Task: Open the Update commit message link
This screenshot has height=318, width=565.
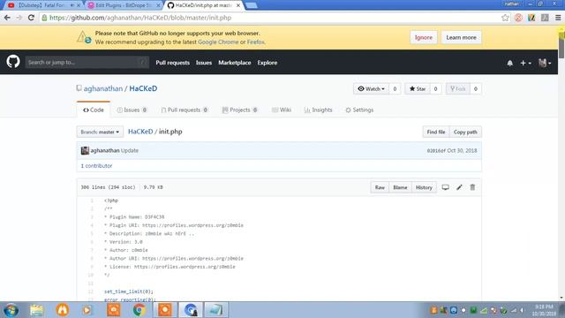Action: tap(130, 150)
